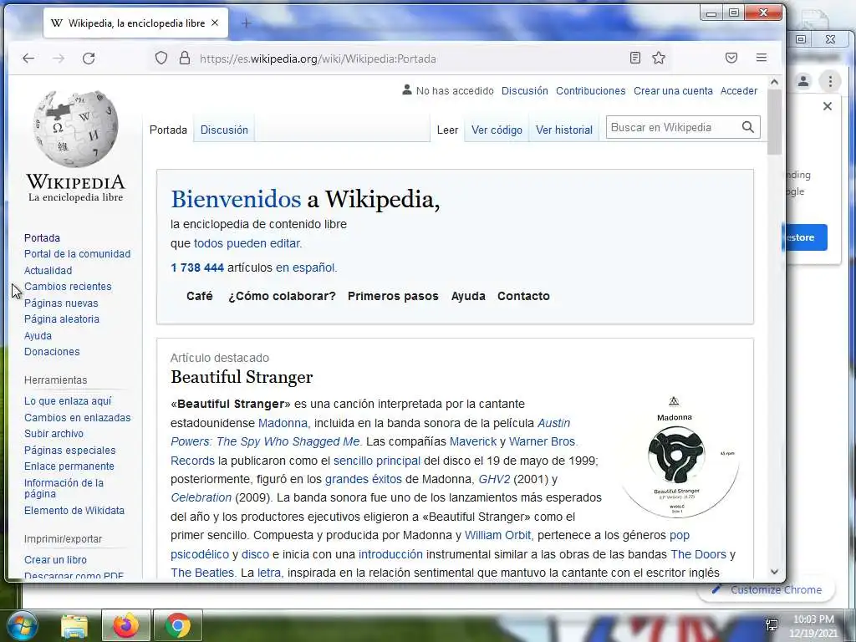Save page to Pocket
Image resolution: width=856 pixels, height=642 pixels.
(x=731, y=58)
